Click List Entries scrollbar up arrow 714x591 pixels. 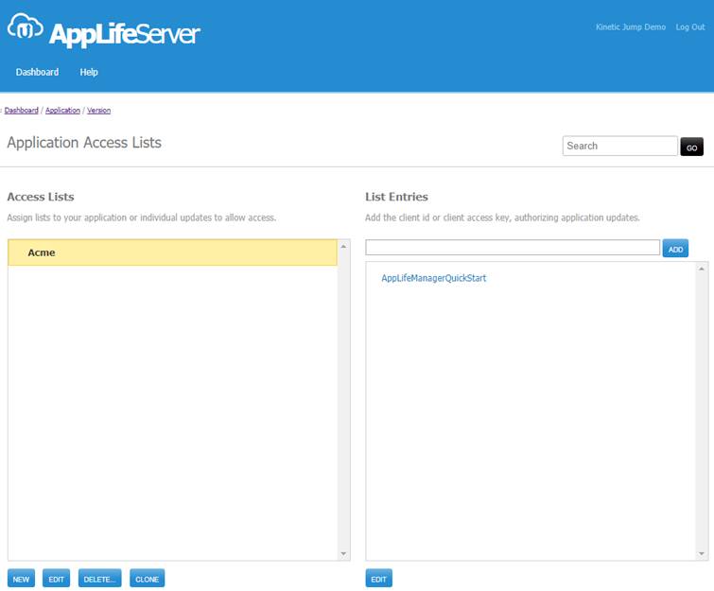(x=702, y=269)
